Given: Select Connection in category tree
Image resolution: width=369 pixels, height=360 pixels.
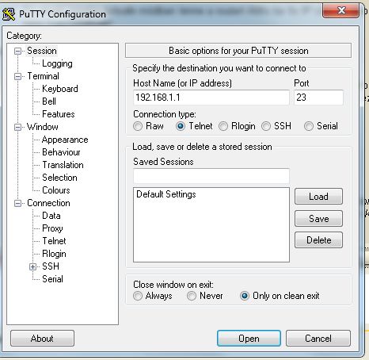Looking at the screenshot, I should (x=48, y=203).
